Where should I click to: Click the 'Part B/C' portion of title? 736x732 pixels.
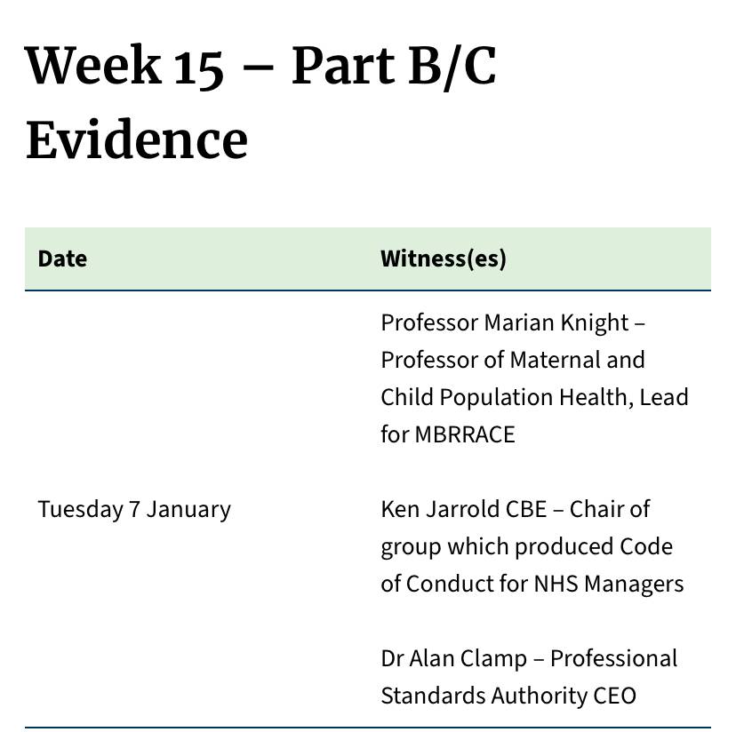pyautogui.click(x=394, y=65)
